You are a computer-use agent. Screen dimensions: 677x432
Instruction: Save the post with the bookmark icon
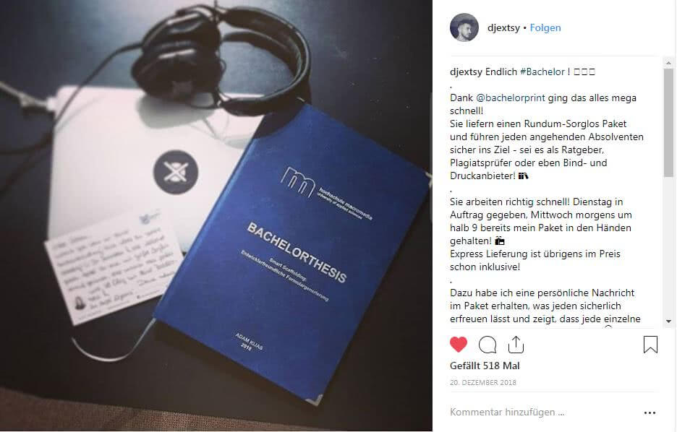(650, 345)
